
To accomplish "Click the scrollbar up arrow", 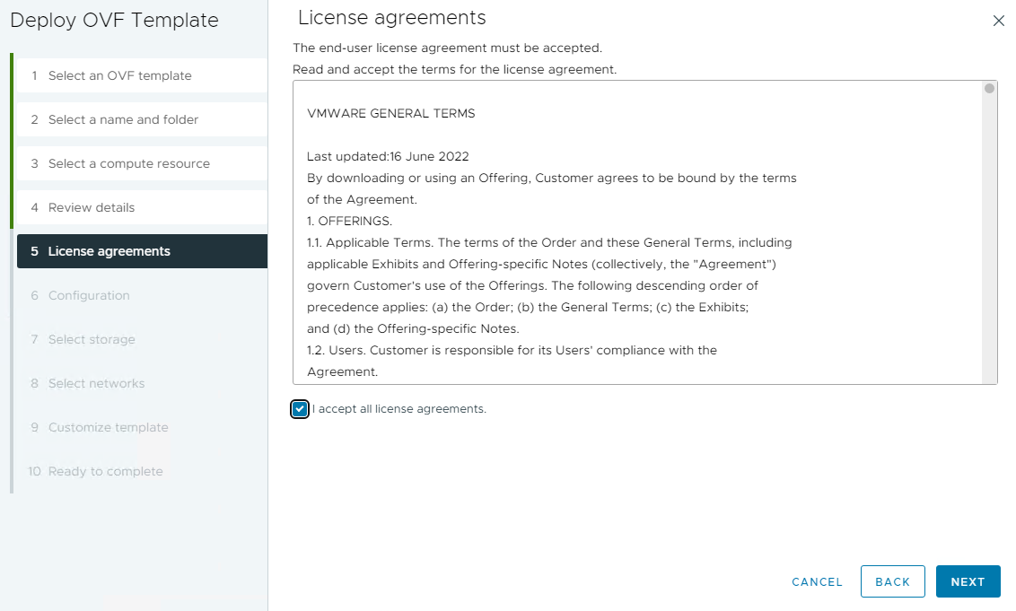I will (x=988, y=88).
